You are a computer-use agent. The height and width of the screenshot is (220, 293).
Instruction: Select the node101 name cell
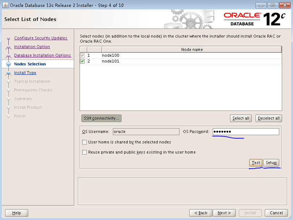coord(191,61)
